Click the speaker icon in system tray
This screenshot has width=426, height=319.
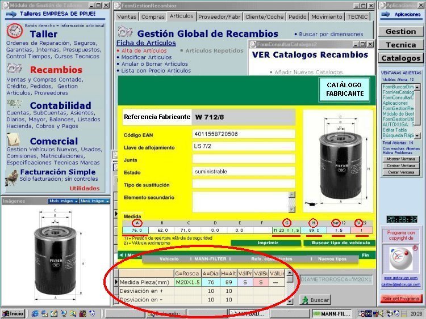tap(382, 314)
